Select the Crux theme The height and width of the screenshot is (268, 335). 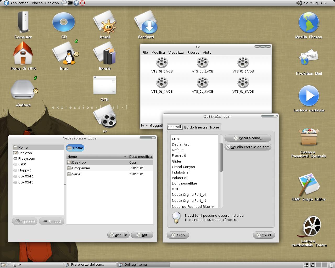(x=194, y=139)
